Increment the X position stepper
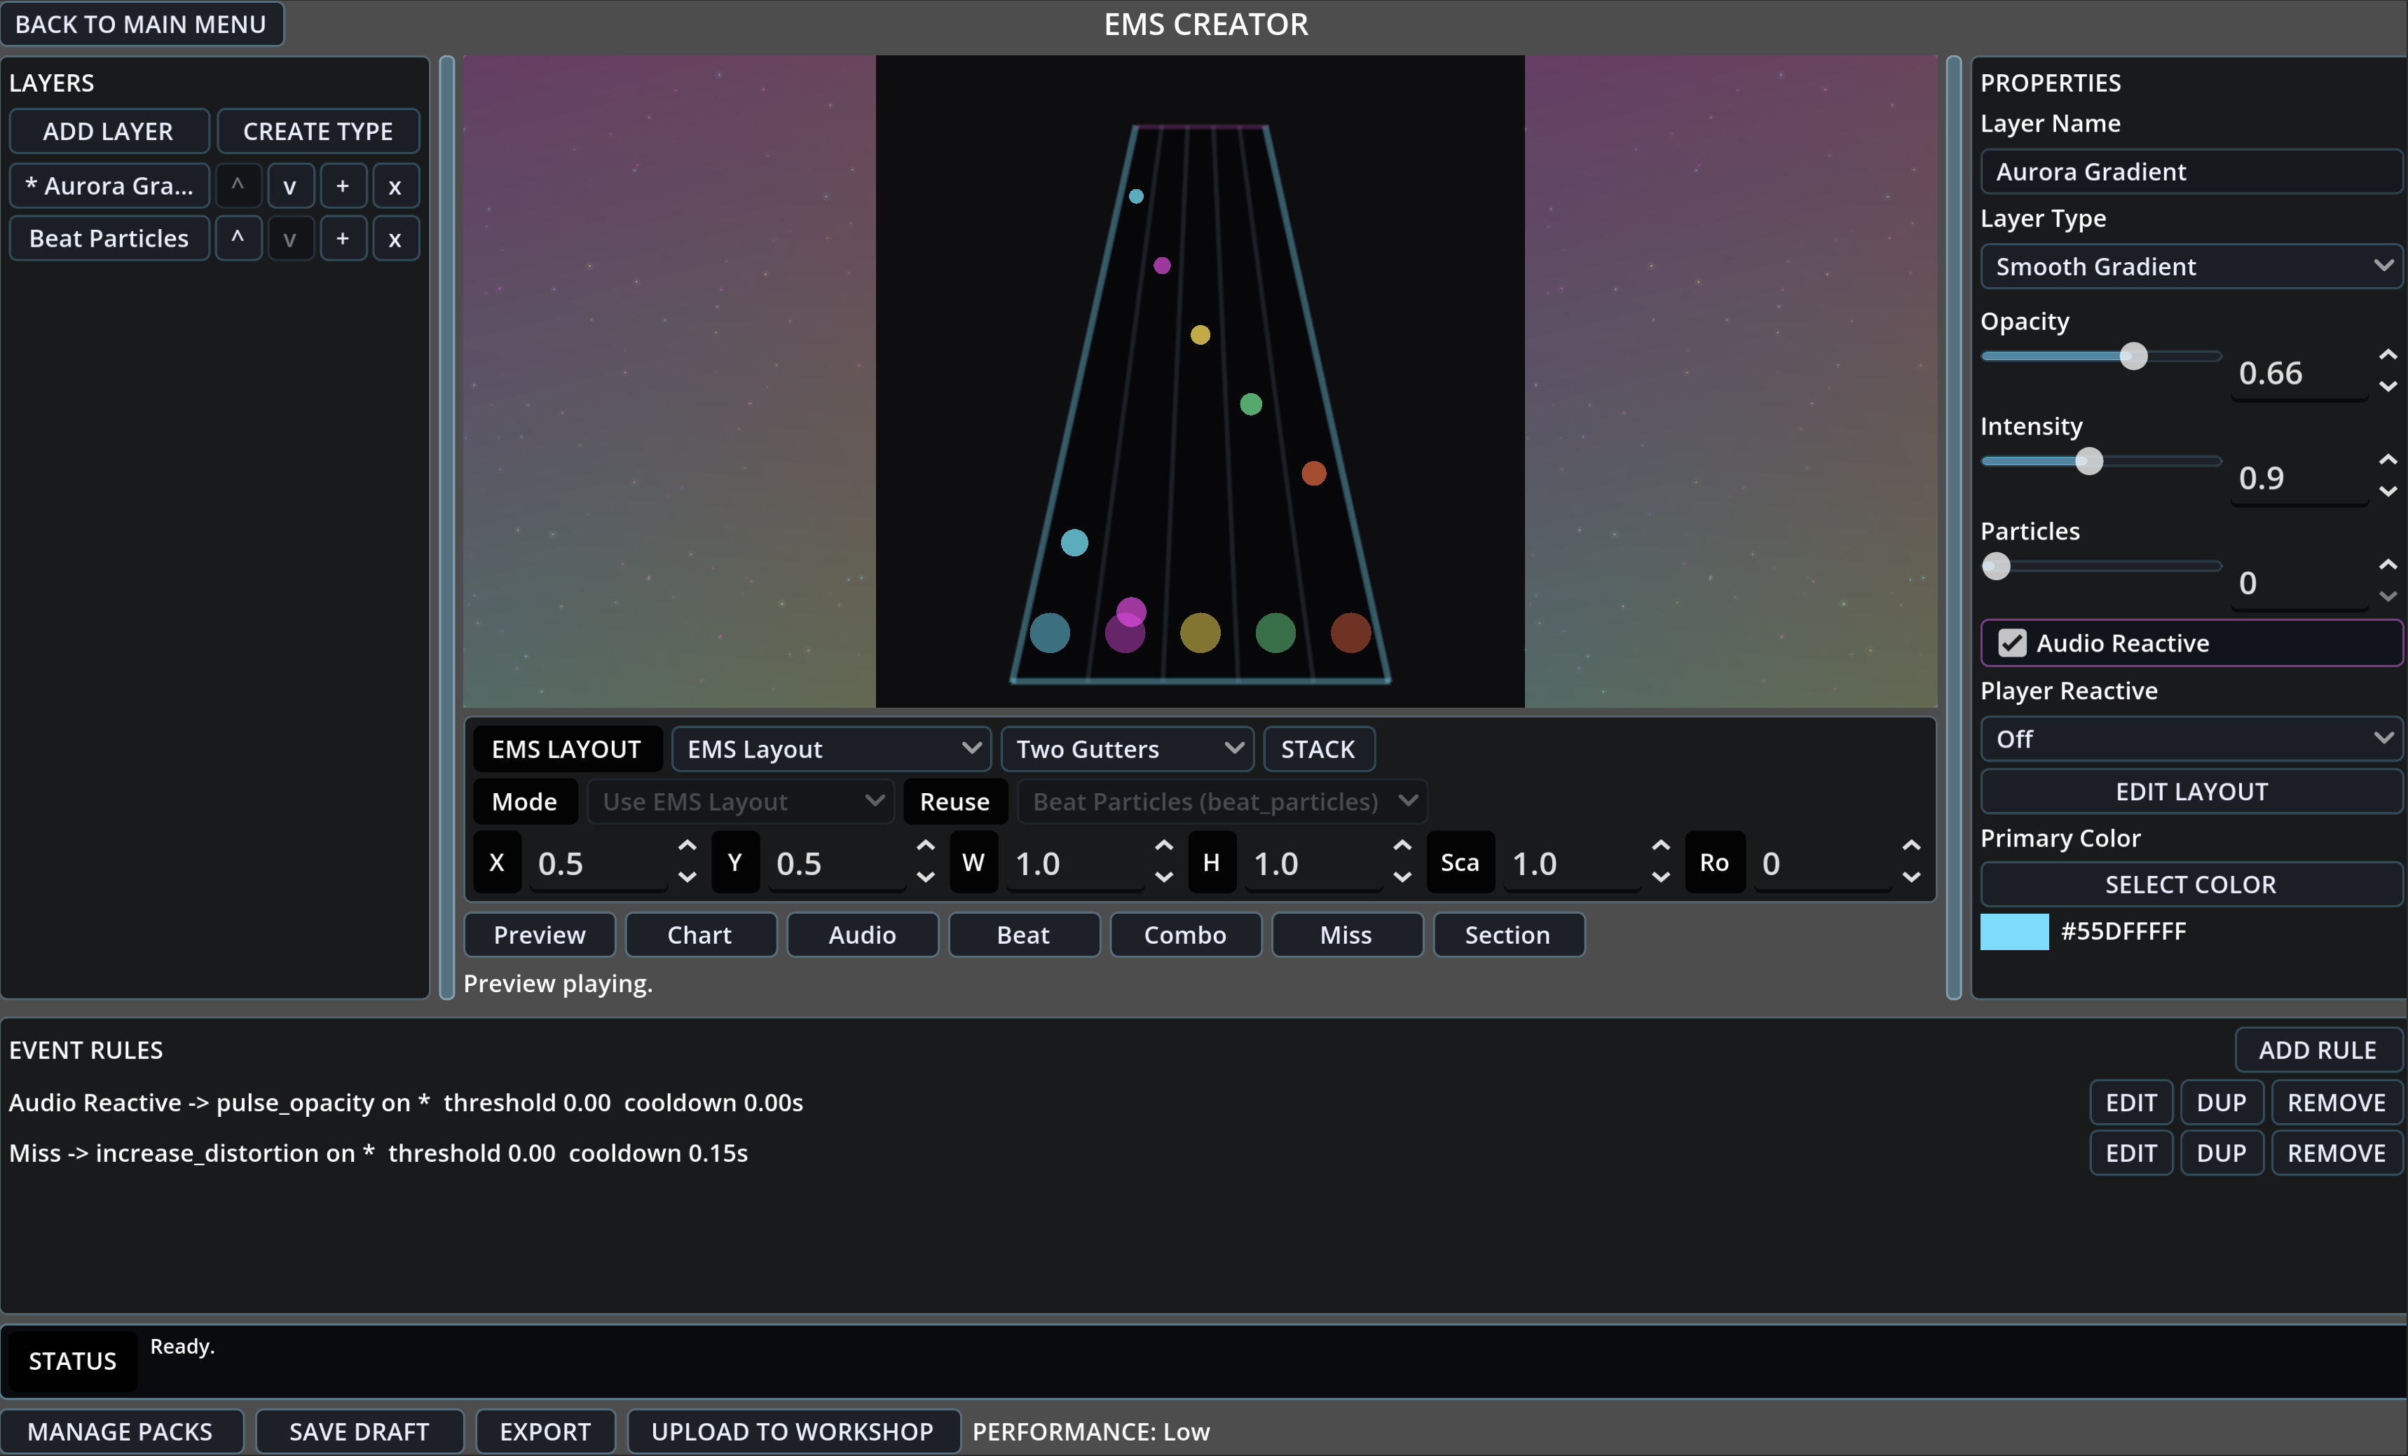This screenshot has width=2408, height=1456. point(687,845)
